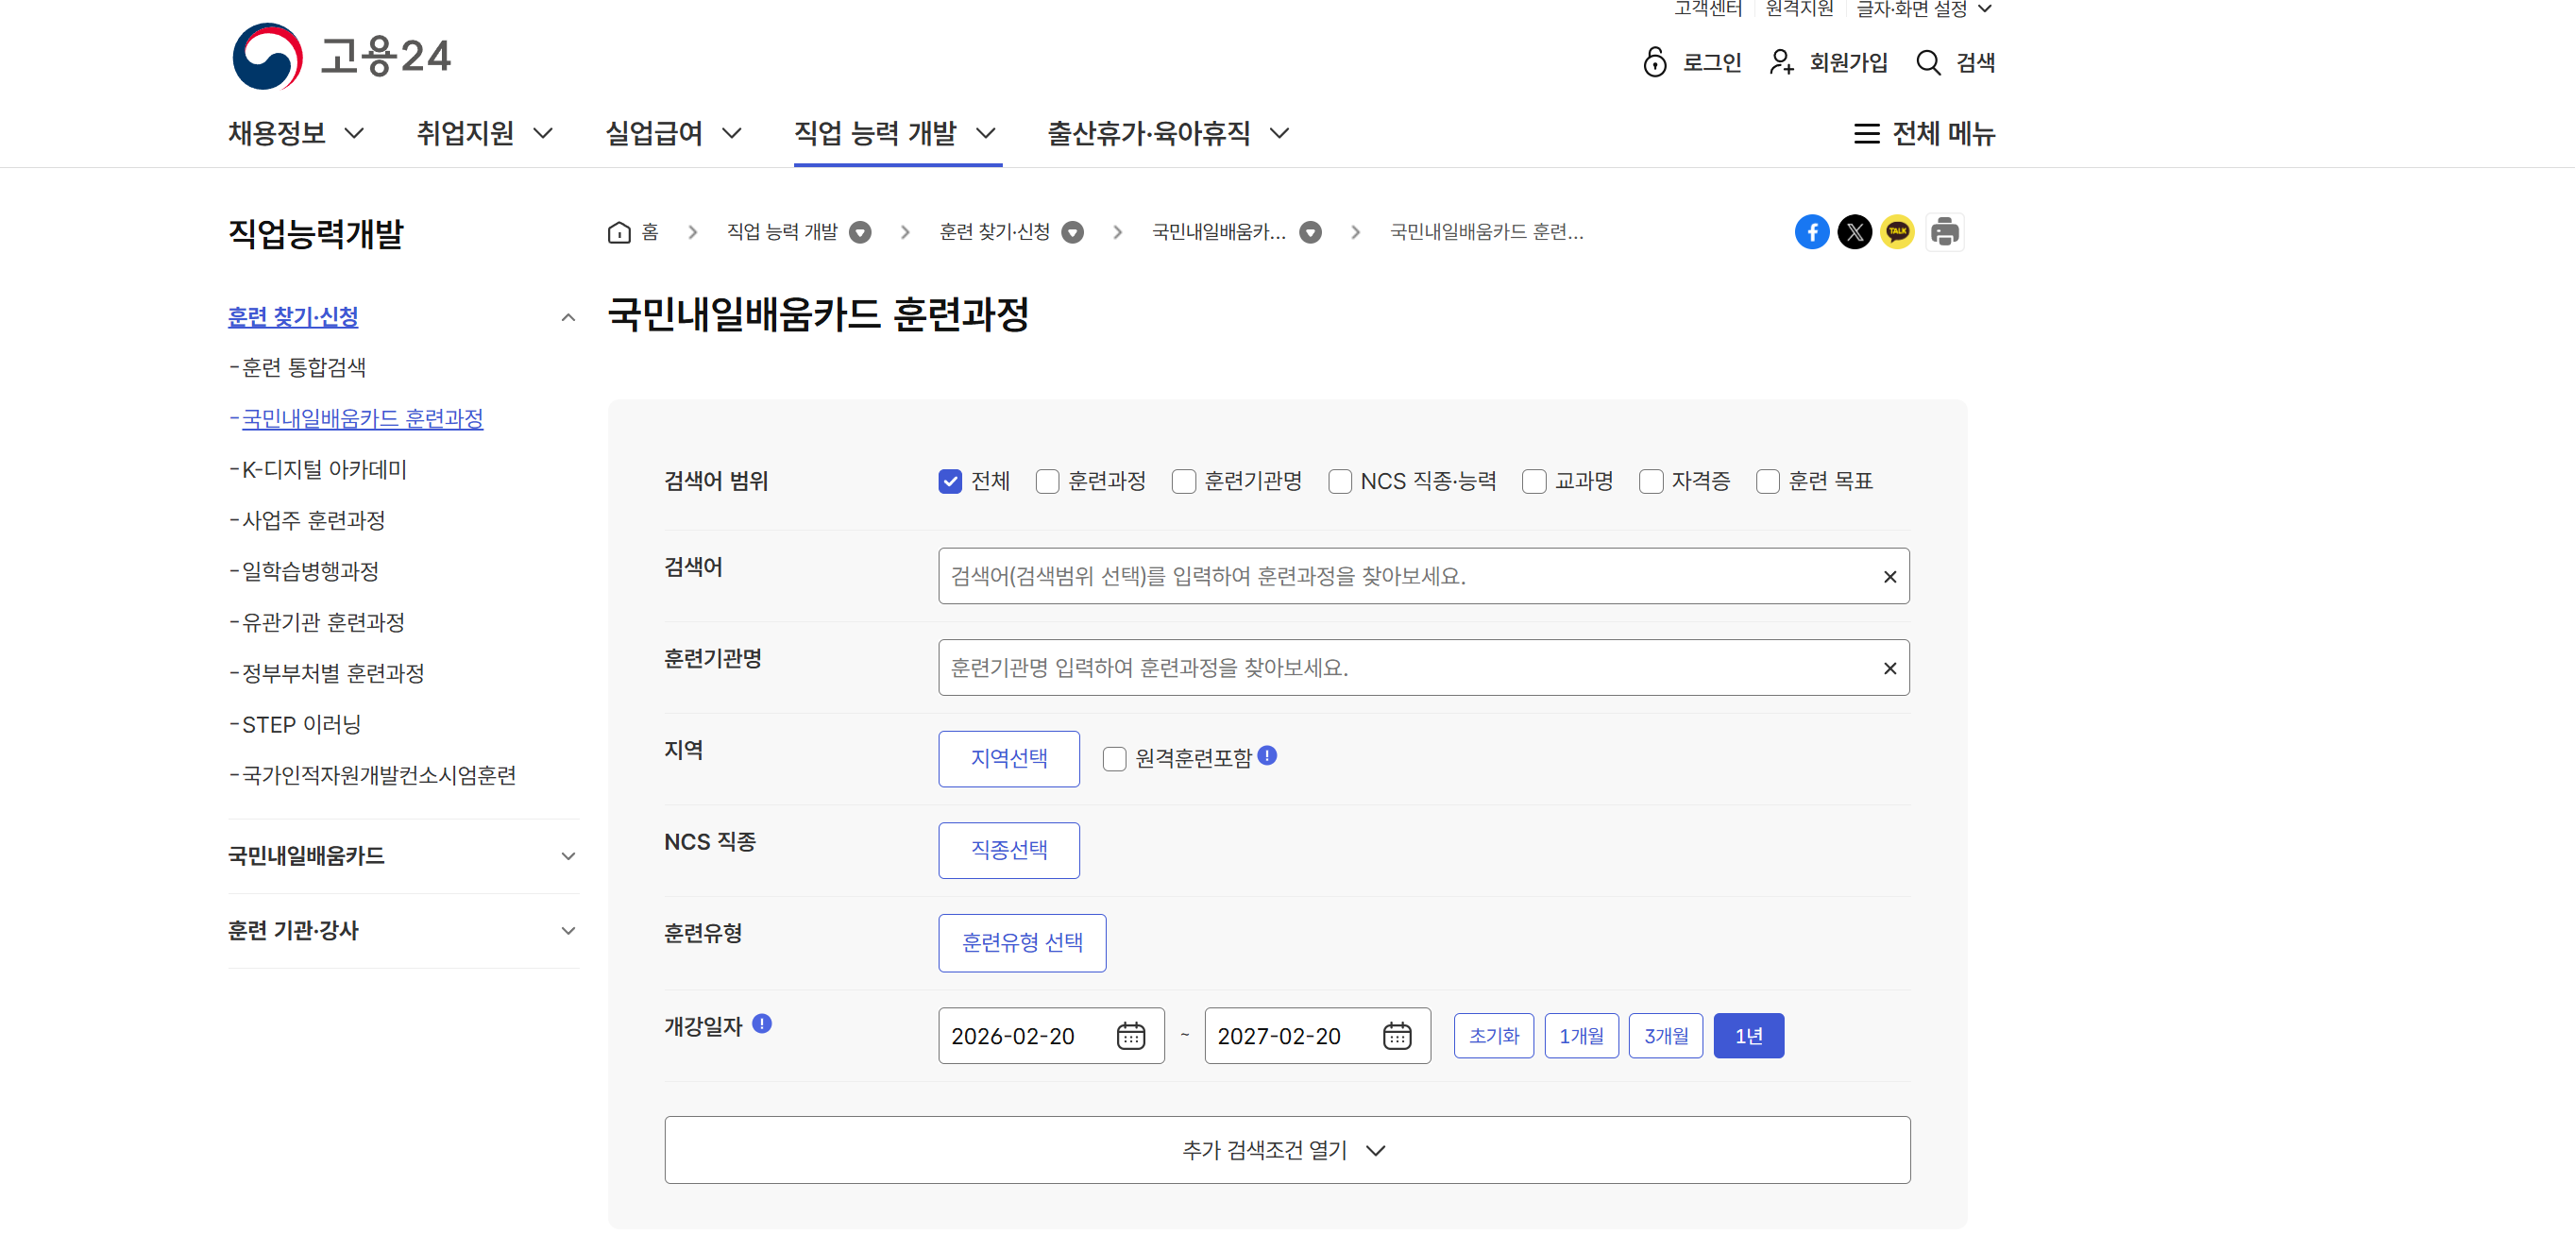
Task: Click the 지역선택 button
Action: [x=1008, y=758]
